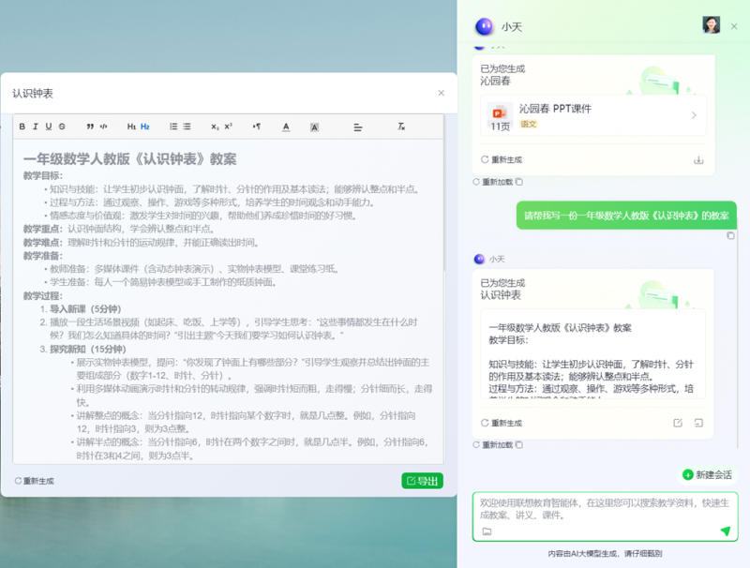This screenshot has width=750, height=568.
Task: Apply the H1 heading style
Action: tap(131, 127)
